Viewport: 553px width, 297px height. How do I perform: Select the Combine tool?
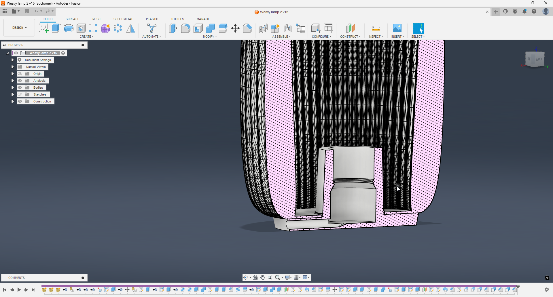(211, 28)
